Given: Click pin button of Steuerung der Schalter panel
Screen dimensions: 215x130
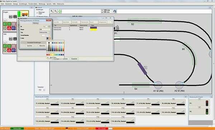Looking at the screenshot, I should [x=186, y=97].
